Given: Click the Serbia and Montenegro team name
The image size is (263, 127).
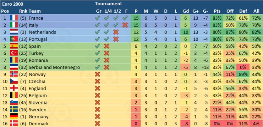Looking at the screenshot, I should pos(54,67).
